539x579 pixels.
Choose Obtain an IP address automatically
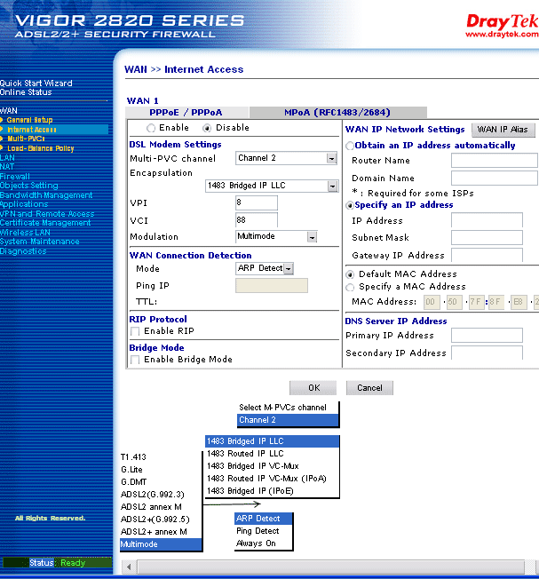(x=350, y=146)
